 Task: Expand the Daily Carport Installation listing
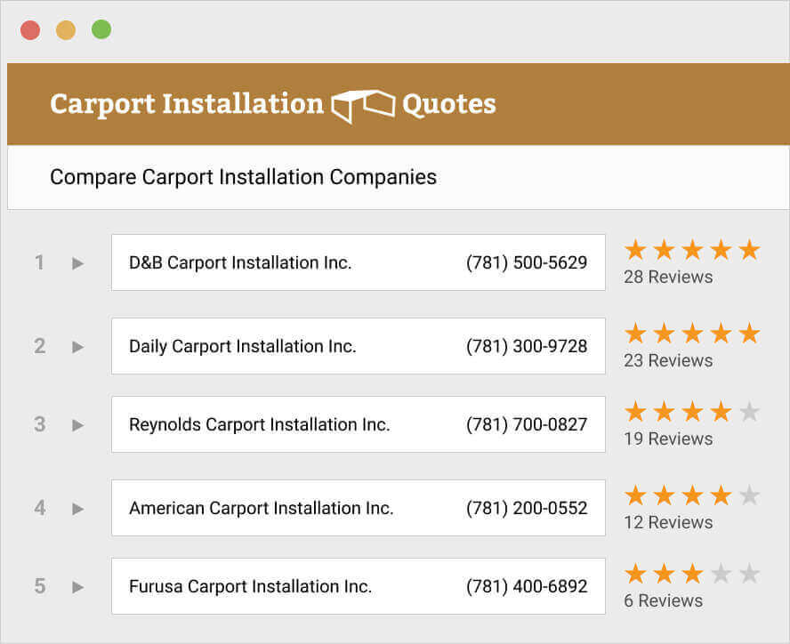(x=77, y=346)
